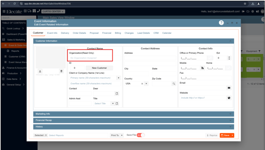This screenshot has height=150, width=265.
Task: Open the Country dropdown arrow
Action: pos(146,84)
